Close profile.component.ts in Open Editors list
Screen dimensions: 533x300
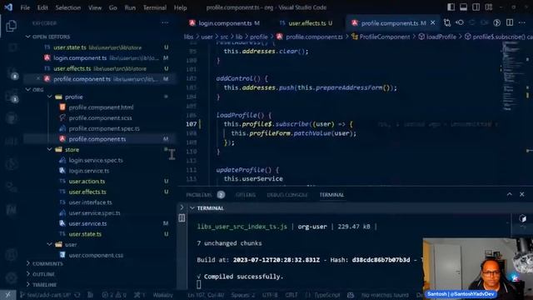[x=37, y=79]
